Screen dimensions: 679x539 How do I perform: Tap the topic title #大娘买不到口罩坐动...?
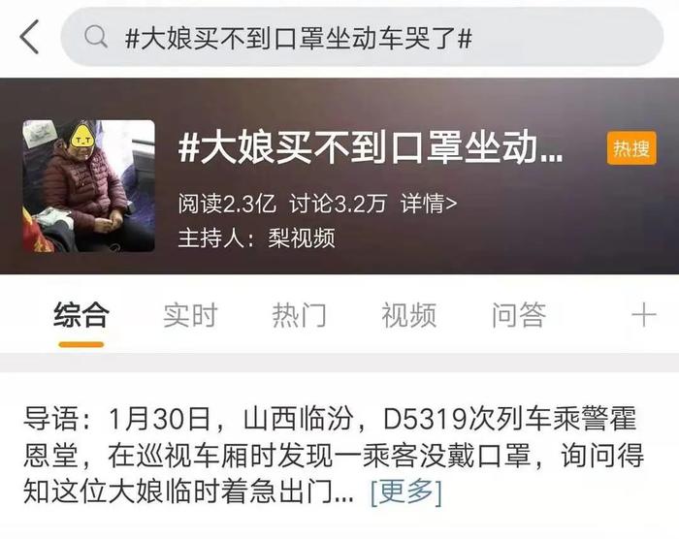[371, 147]
